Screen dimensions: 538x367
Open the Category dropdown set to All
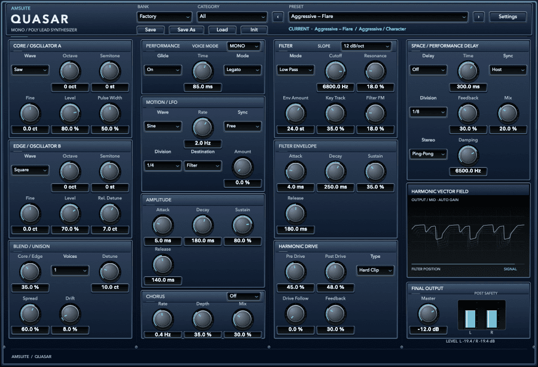tap(232, 17)
